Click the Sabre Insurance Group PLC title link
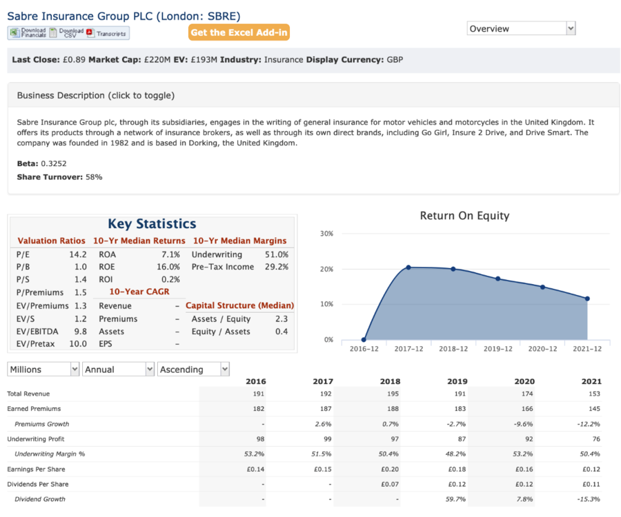 (x=124, y=17)
